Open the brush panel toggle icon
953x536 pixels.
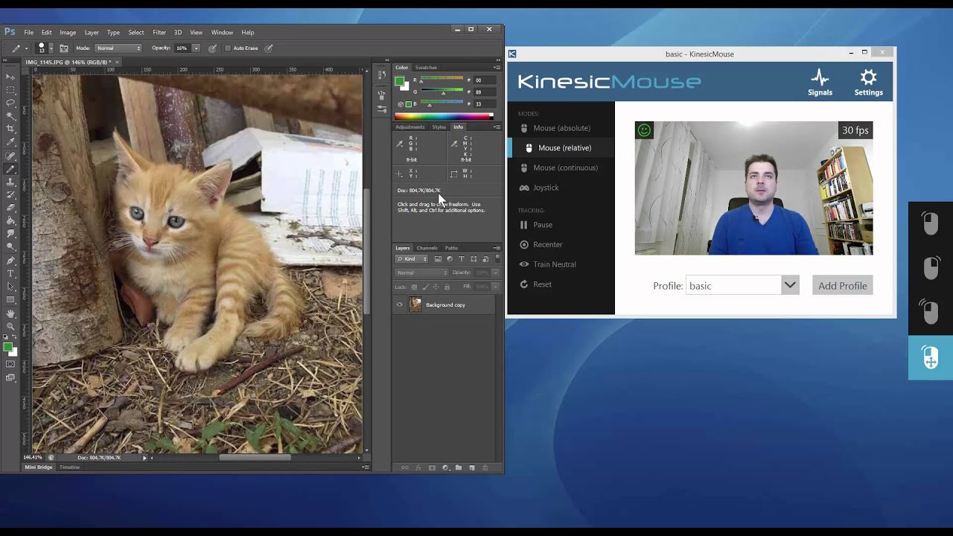65,48
